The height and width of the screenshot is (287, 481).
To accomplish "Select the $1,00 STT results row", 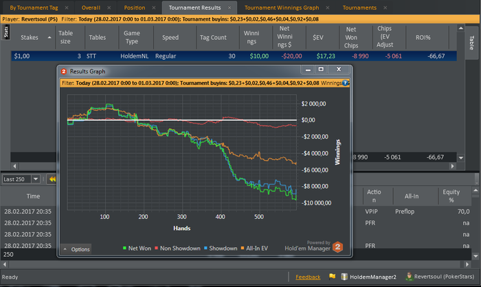I will click(x=234, y=56).
